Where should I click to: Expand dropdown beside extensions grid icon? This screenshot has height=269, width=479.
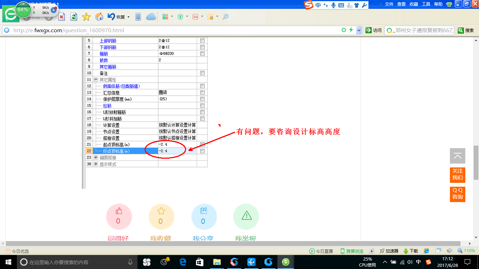pos(172,17)
